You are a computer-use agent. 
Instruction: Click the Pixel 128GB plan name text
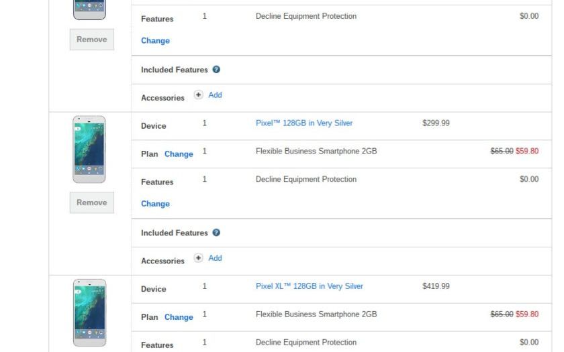(316, 152)
